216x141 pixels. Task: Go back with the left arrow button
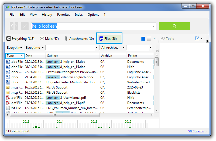click(12, 26)
